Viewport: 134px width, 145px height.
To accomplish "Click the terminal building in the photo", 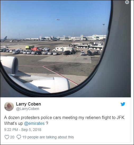I will pyautogui.click(x=66, y=38).
